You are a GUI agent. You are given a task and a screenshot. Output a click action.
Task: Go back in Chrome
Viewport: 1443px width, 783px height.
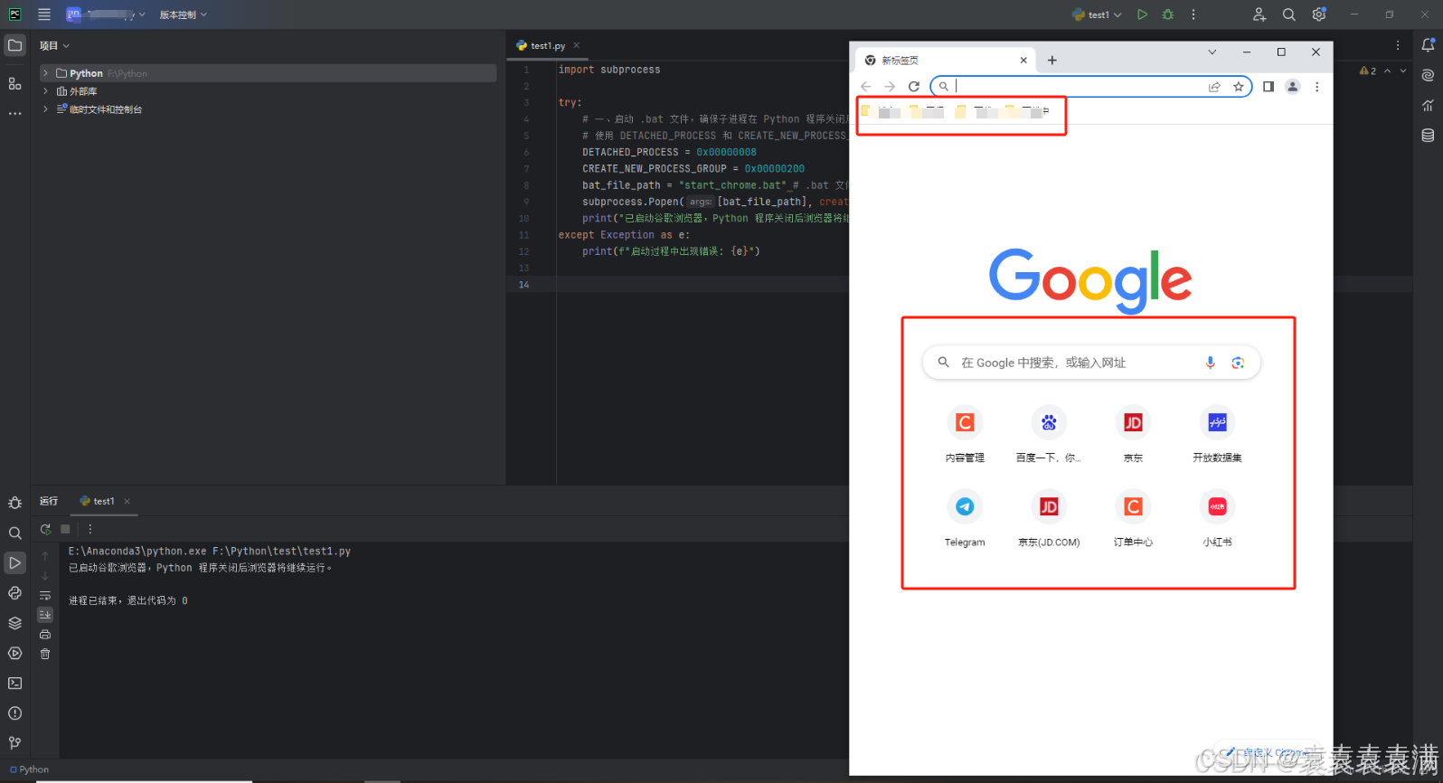pyautogui.click(x=866, y=87)
